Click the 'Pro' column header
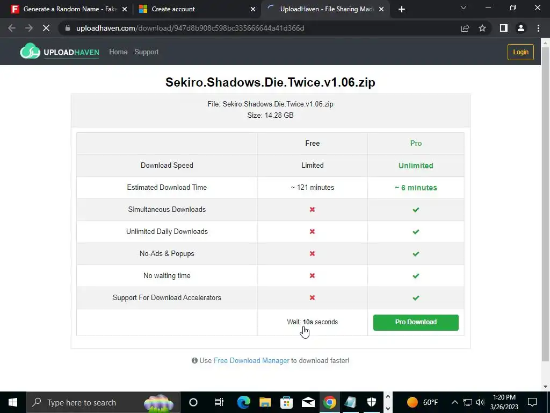Viewport: 550px width, 413px height. tap(416, 143)
